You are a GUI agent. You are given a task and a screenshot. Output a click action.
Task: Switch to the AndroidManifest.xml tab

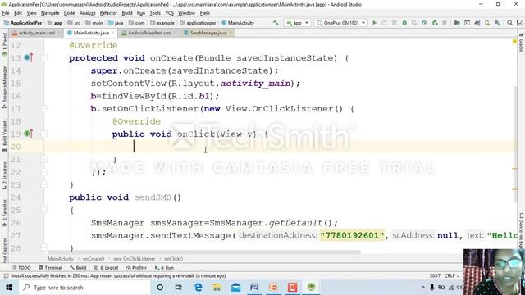(x=148, y=33)
